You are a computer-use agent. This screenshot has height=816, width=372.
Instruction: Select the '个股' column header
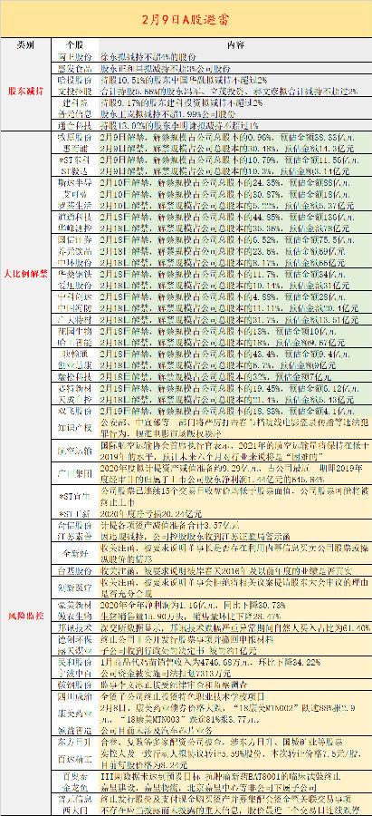coord(74,44)
